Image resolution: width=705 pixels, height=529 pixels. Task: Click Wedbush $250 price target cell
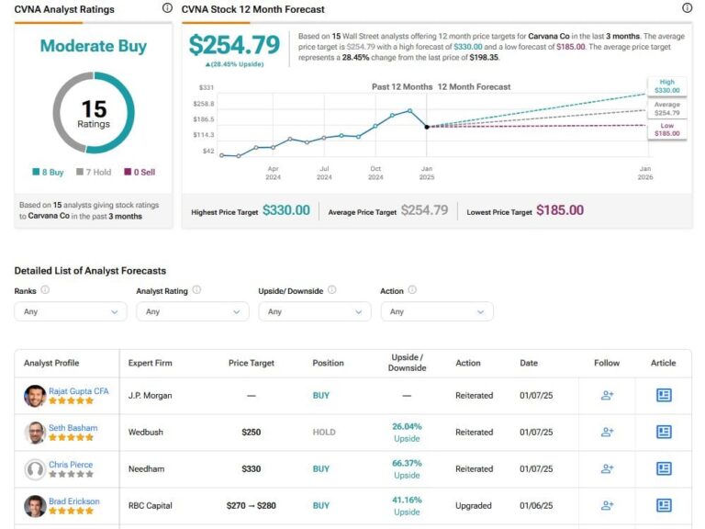click(252, 433)
